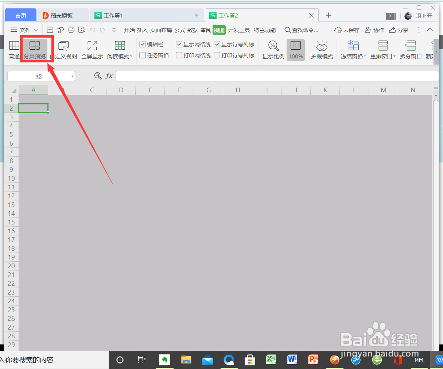Redo the last action

coord(103,30)
